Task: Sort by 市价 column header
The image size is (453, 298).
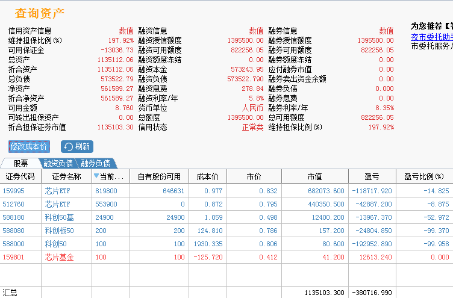Action: pos(254,176)
